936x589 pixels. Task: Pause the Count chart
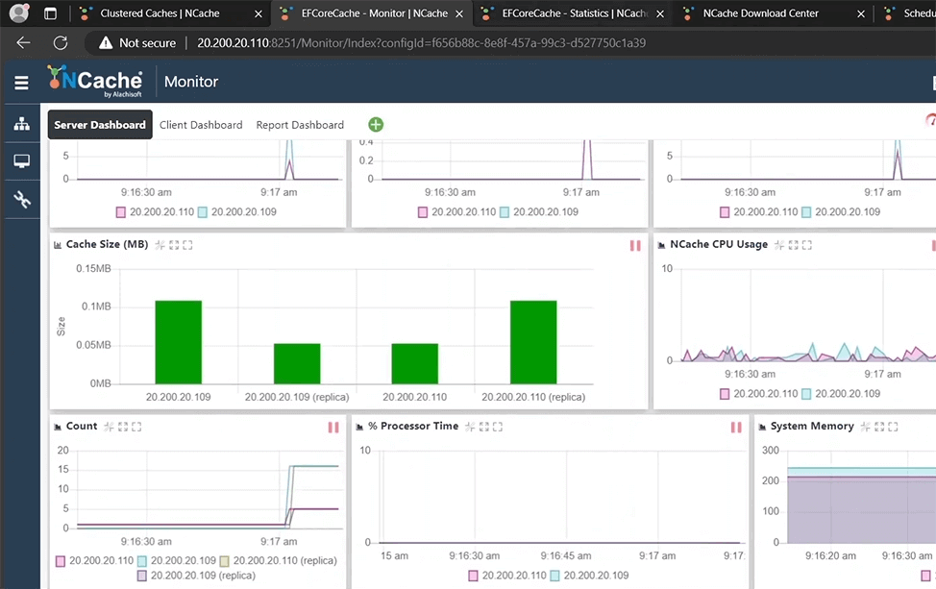(x=333, y=428)
